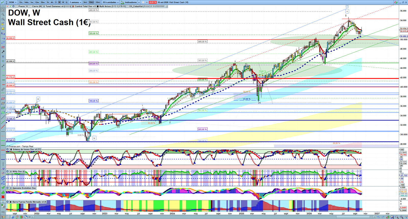
Task: Close the Willy Doc indicator panel
Action: pyautogui.click(x=7, y=171)
